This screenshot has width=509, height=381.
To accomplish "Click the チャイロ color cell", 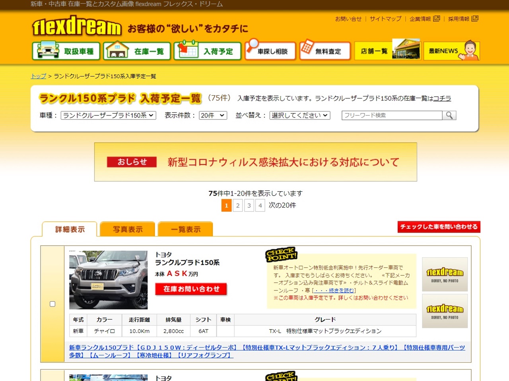I will click(105, 331).
